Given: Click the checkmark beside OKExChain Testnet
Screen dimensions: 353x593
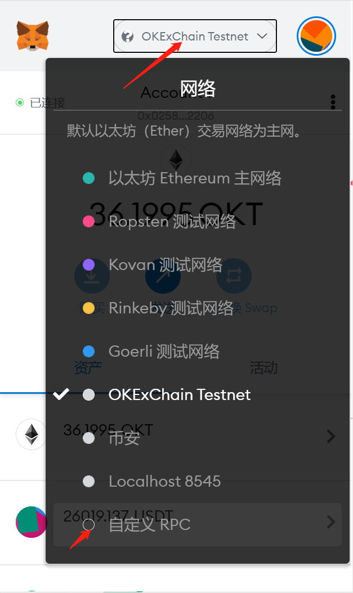Looking at the screenshot, I should [61, 394].
